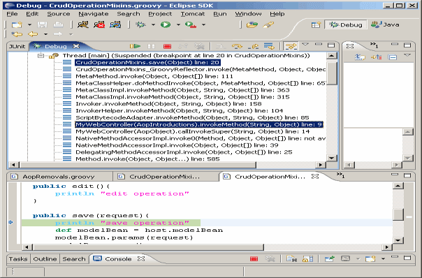Image resolution: width=422 pixels, height=278 pixels.
Task: Open the External Tools dropdown arrow
Action: pos(203,24)
